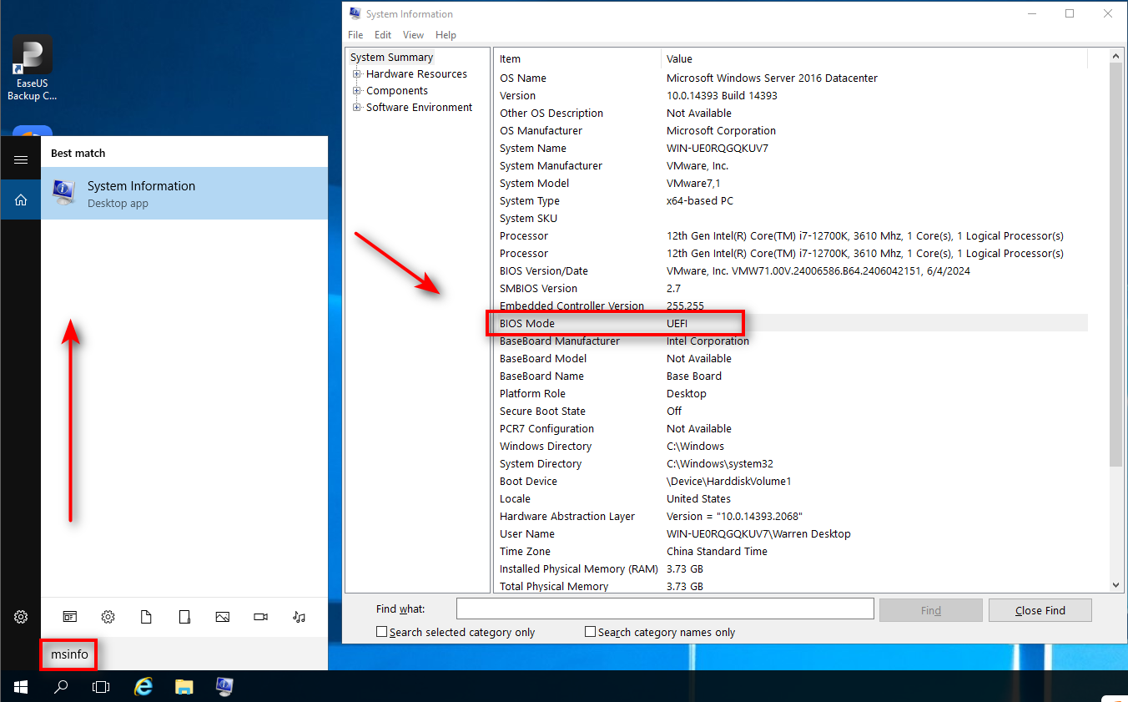Viewport: 1128px width, 702px height.
Task: Open the View menu
Action: click(413, 35)
